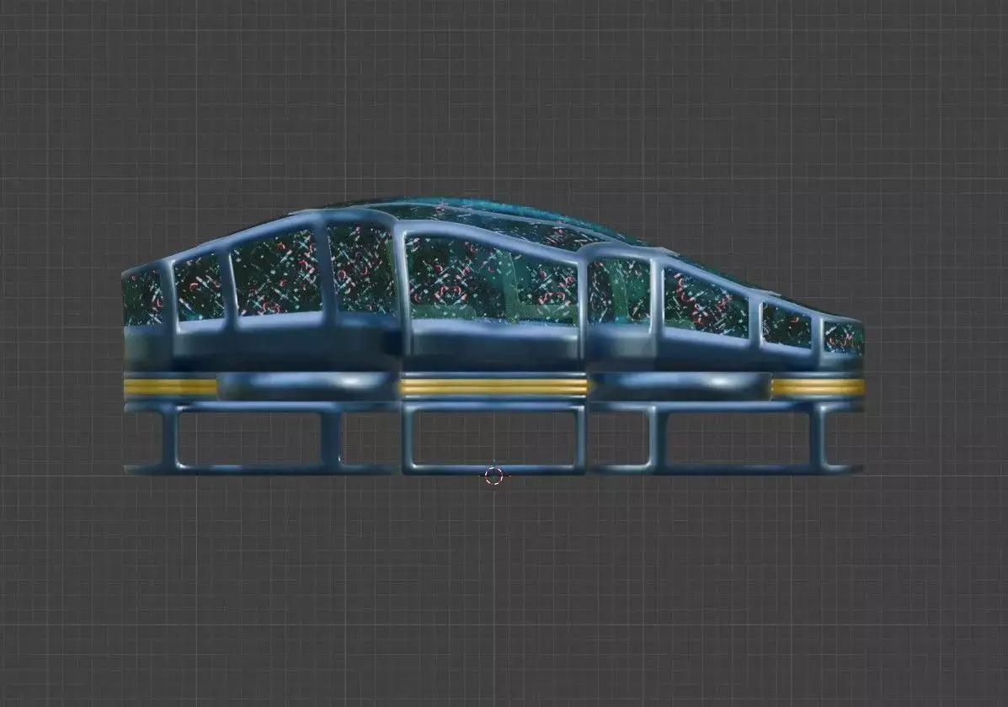Select the blue domed vehicle model
1008x707 pixels.
click(x=493, y=337)
